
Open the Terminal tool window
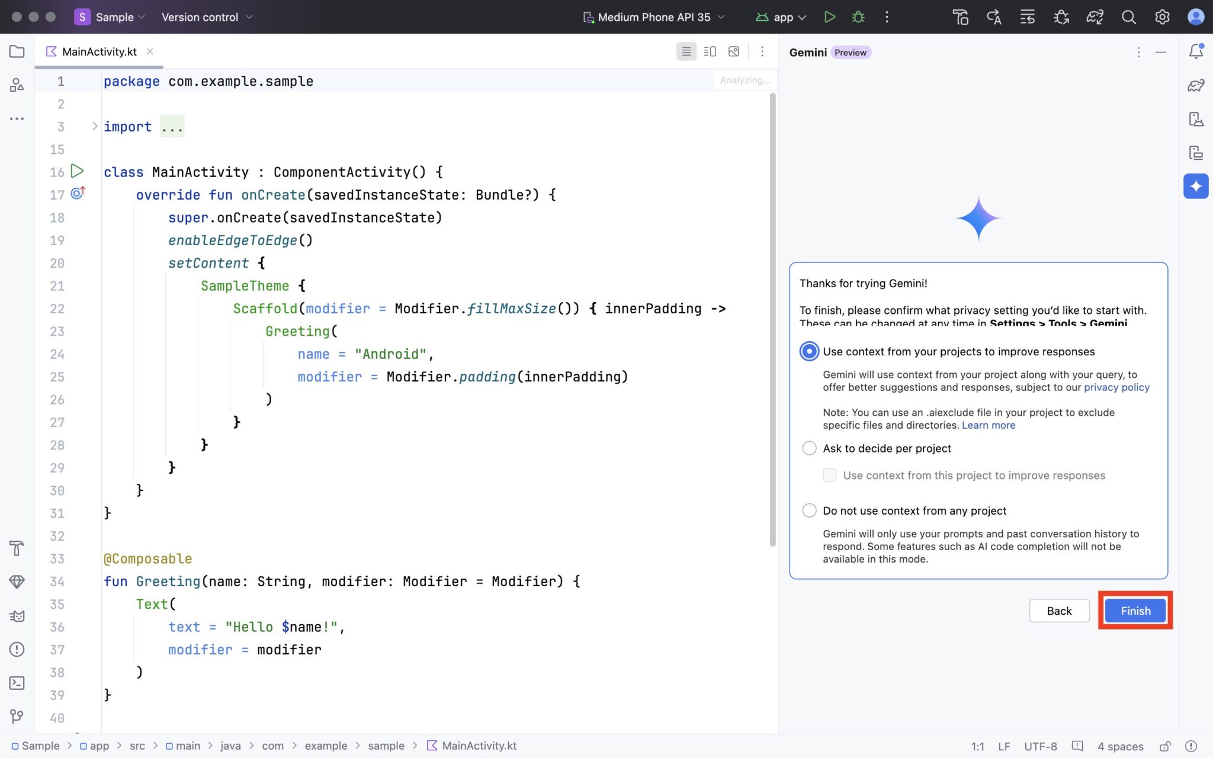point(17,683)
